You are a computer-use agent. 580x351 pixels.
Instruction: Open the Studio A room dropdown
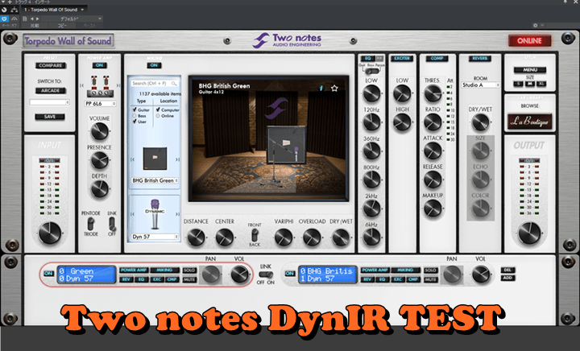point(480,85)
